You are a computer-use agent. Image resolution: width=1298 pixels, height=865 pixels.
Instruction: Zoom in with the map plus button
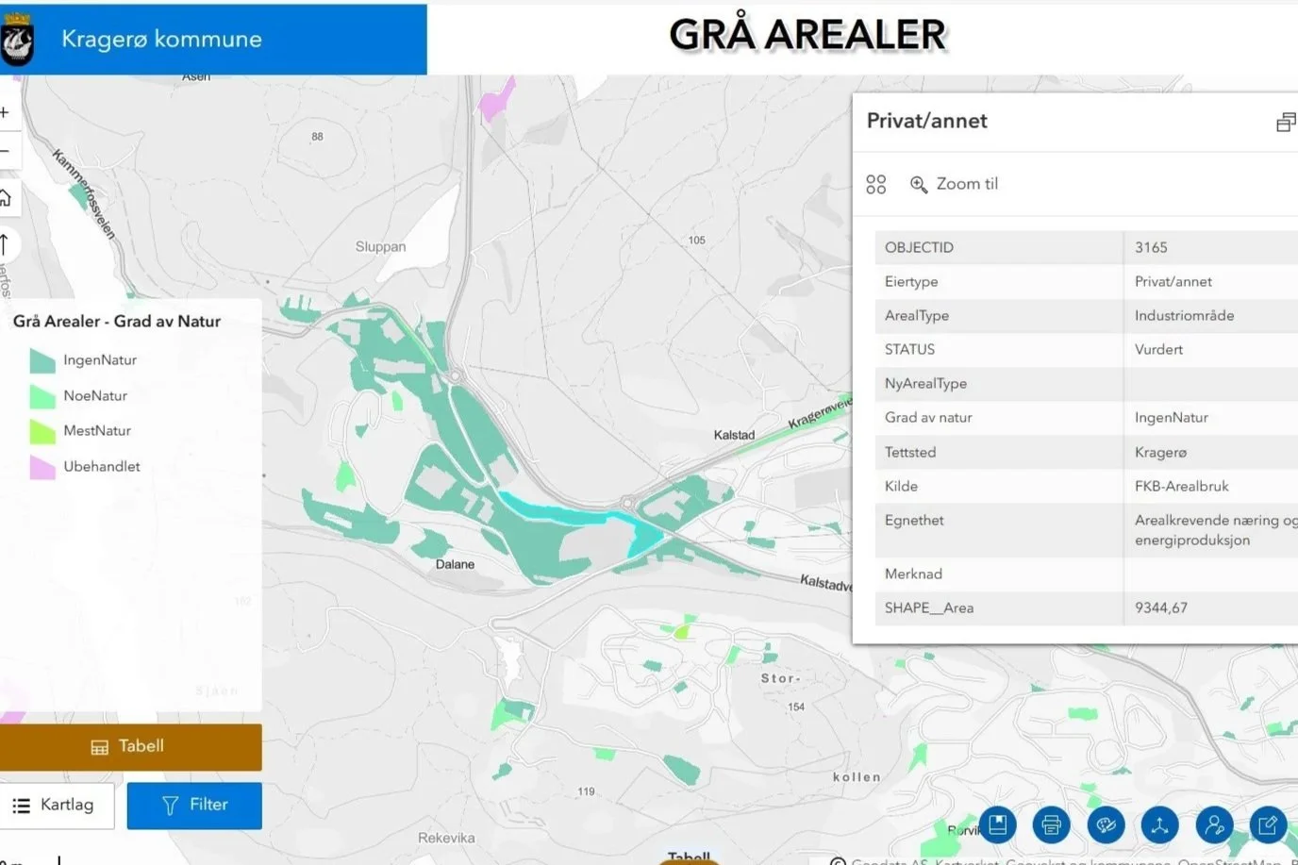pyautogui.click(x=5, y=112)
